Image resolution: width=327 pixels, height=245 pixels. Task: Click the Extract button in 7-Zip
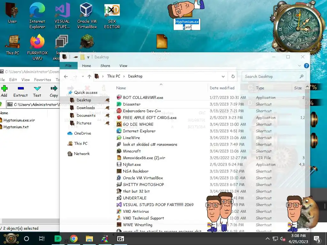pyautogui.click(x=20, y=91)
